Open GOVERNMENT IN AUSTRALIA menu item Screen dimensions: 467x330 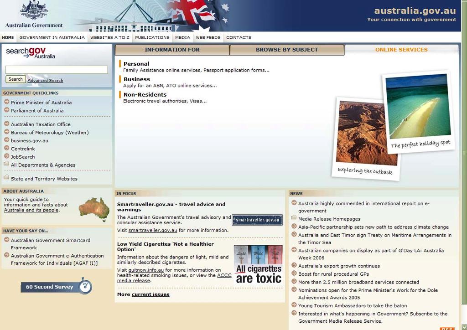tap(52, 37)
